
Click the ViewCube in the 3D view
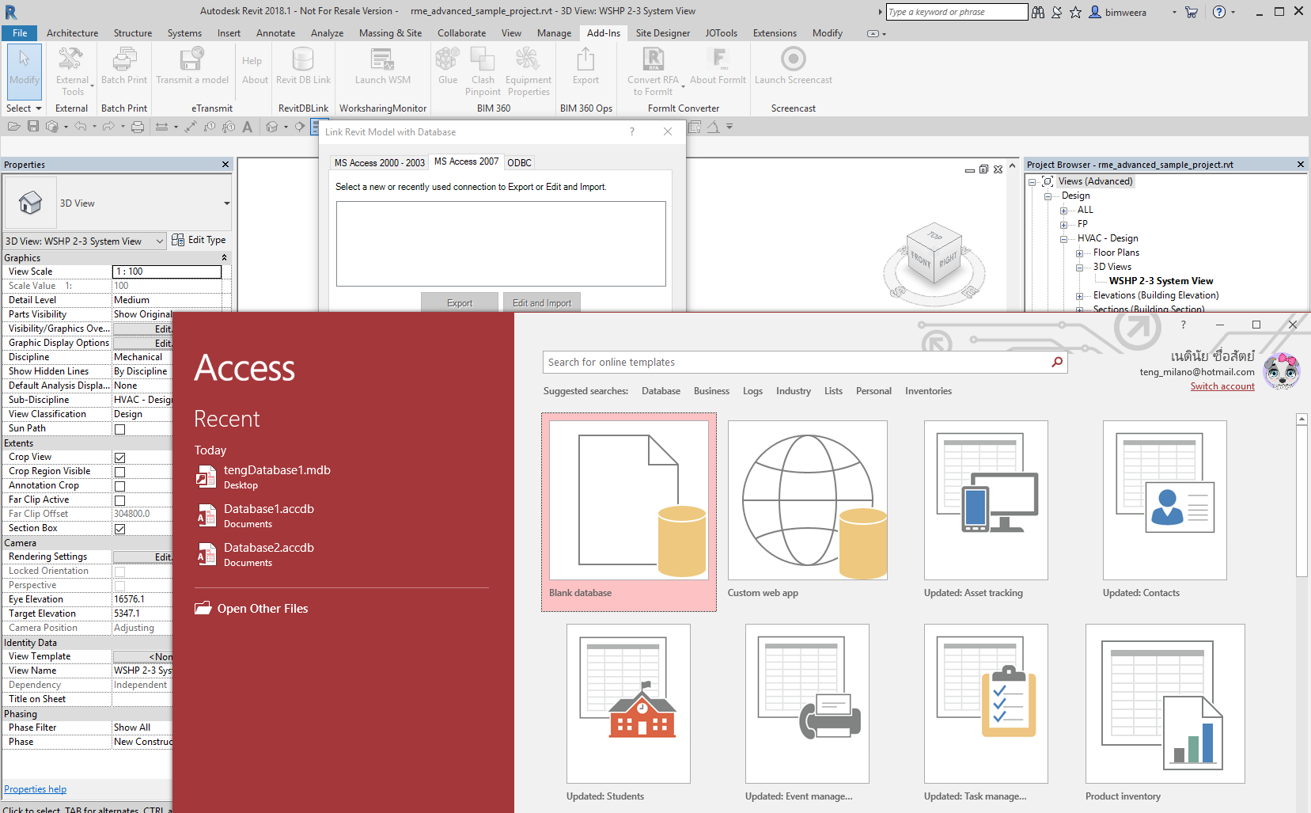tap(934, 253)
